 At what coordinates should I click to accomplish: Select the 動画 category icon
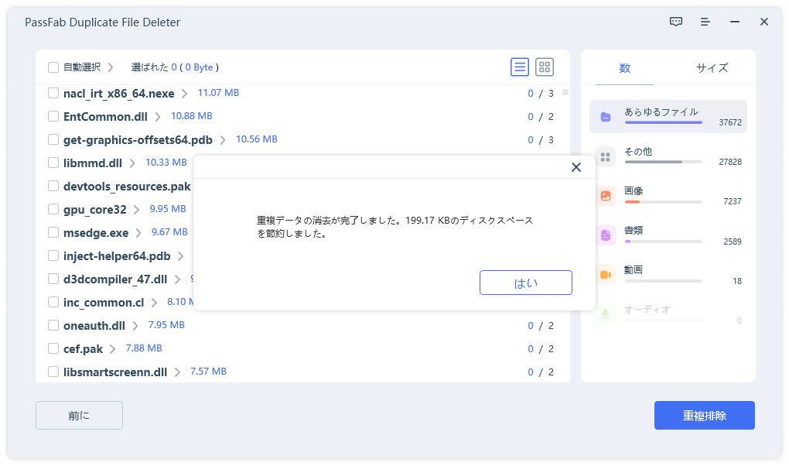tap(606, 275)
